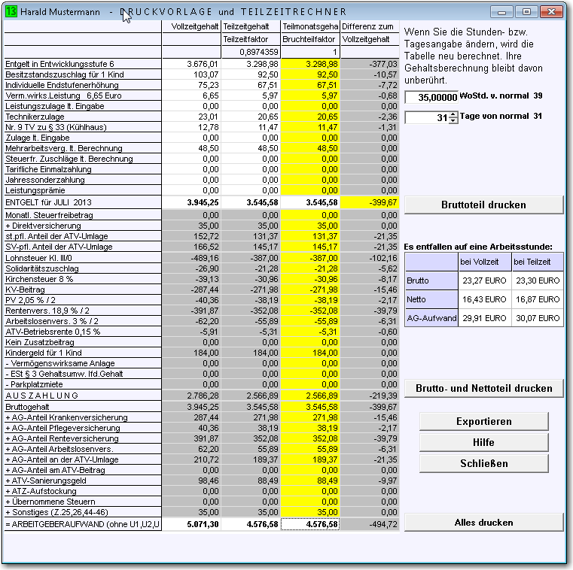Select row ATV-Betriebsrente 0,15 %
573x570 pixels.
point(83,332)
